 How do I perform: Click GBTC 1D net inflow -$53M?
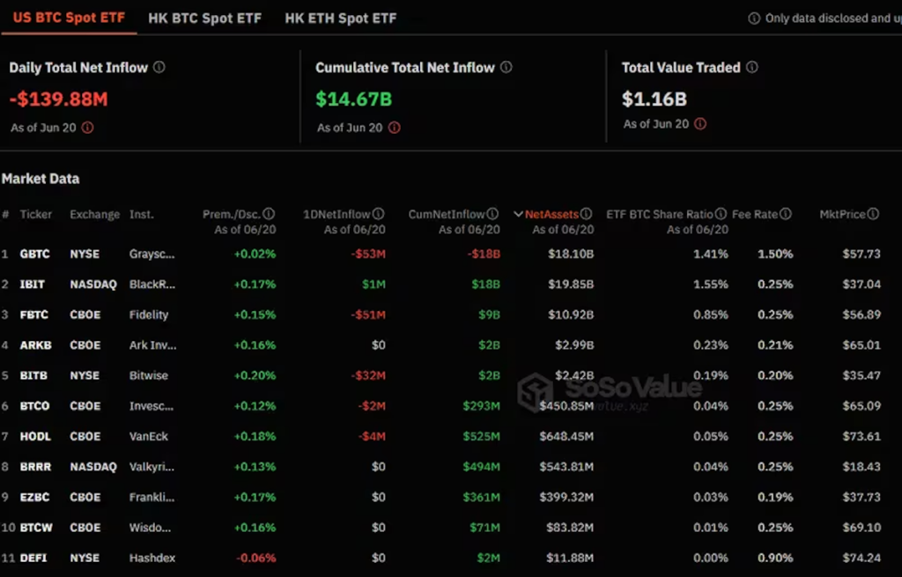click(368, 254)
